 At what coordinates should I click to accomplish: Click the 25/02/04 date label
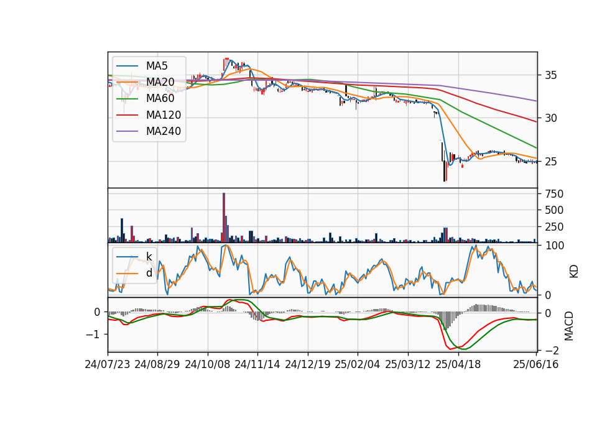(358, 364)
